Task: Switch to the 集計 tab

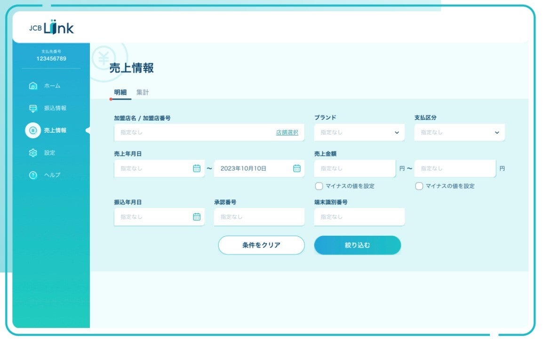Action: (x=143, y=92)
